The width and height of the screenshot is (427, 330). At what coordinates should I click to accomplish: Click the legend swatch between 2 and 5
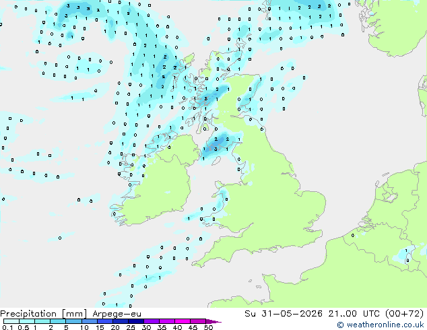click(x=58, y=321)
